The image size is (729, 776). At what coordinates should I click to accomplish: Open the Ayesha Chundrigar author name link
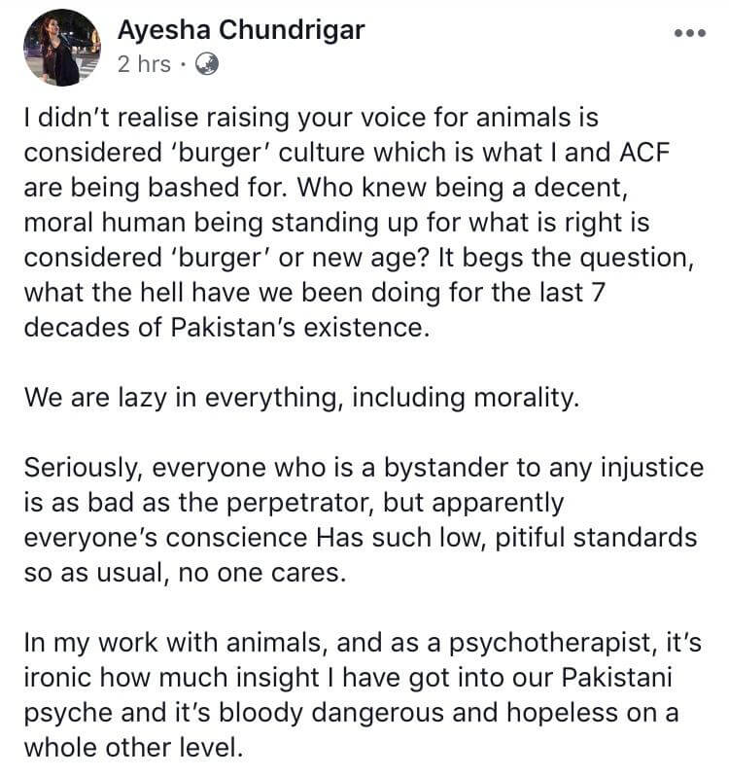tap(241, 30)
